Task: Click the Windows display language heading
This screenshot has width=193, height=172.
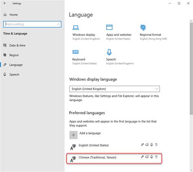Action: (93, 79)
